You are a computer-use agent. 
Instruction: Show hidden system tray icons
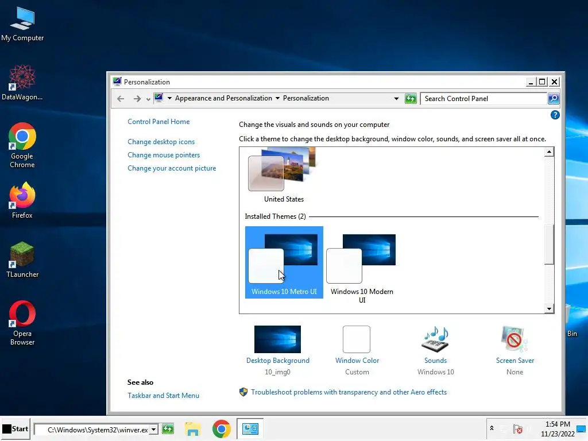(492, 428)
